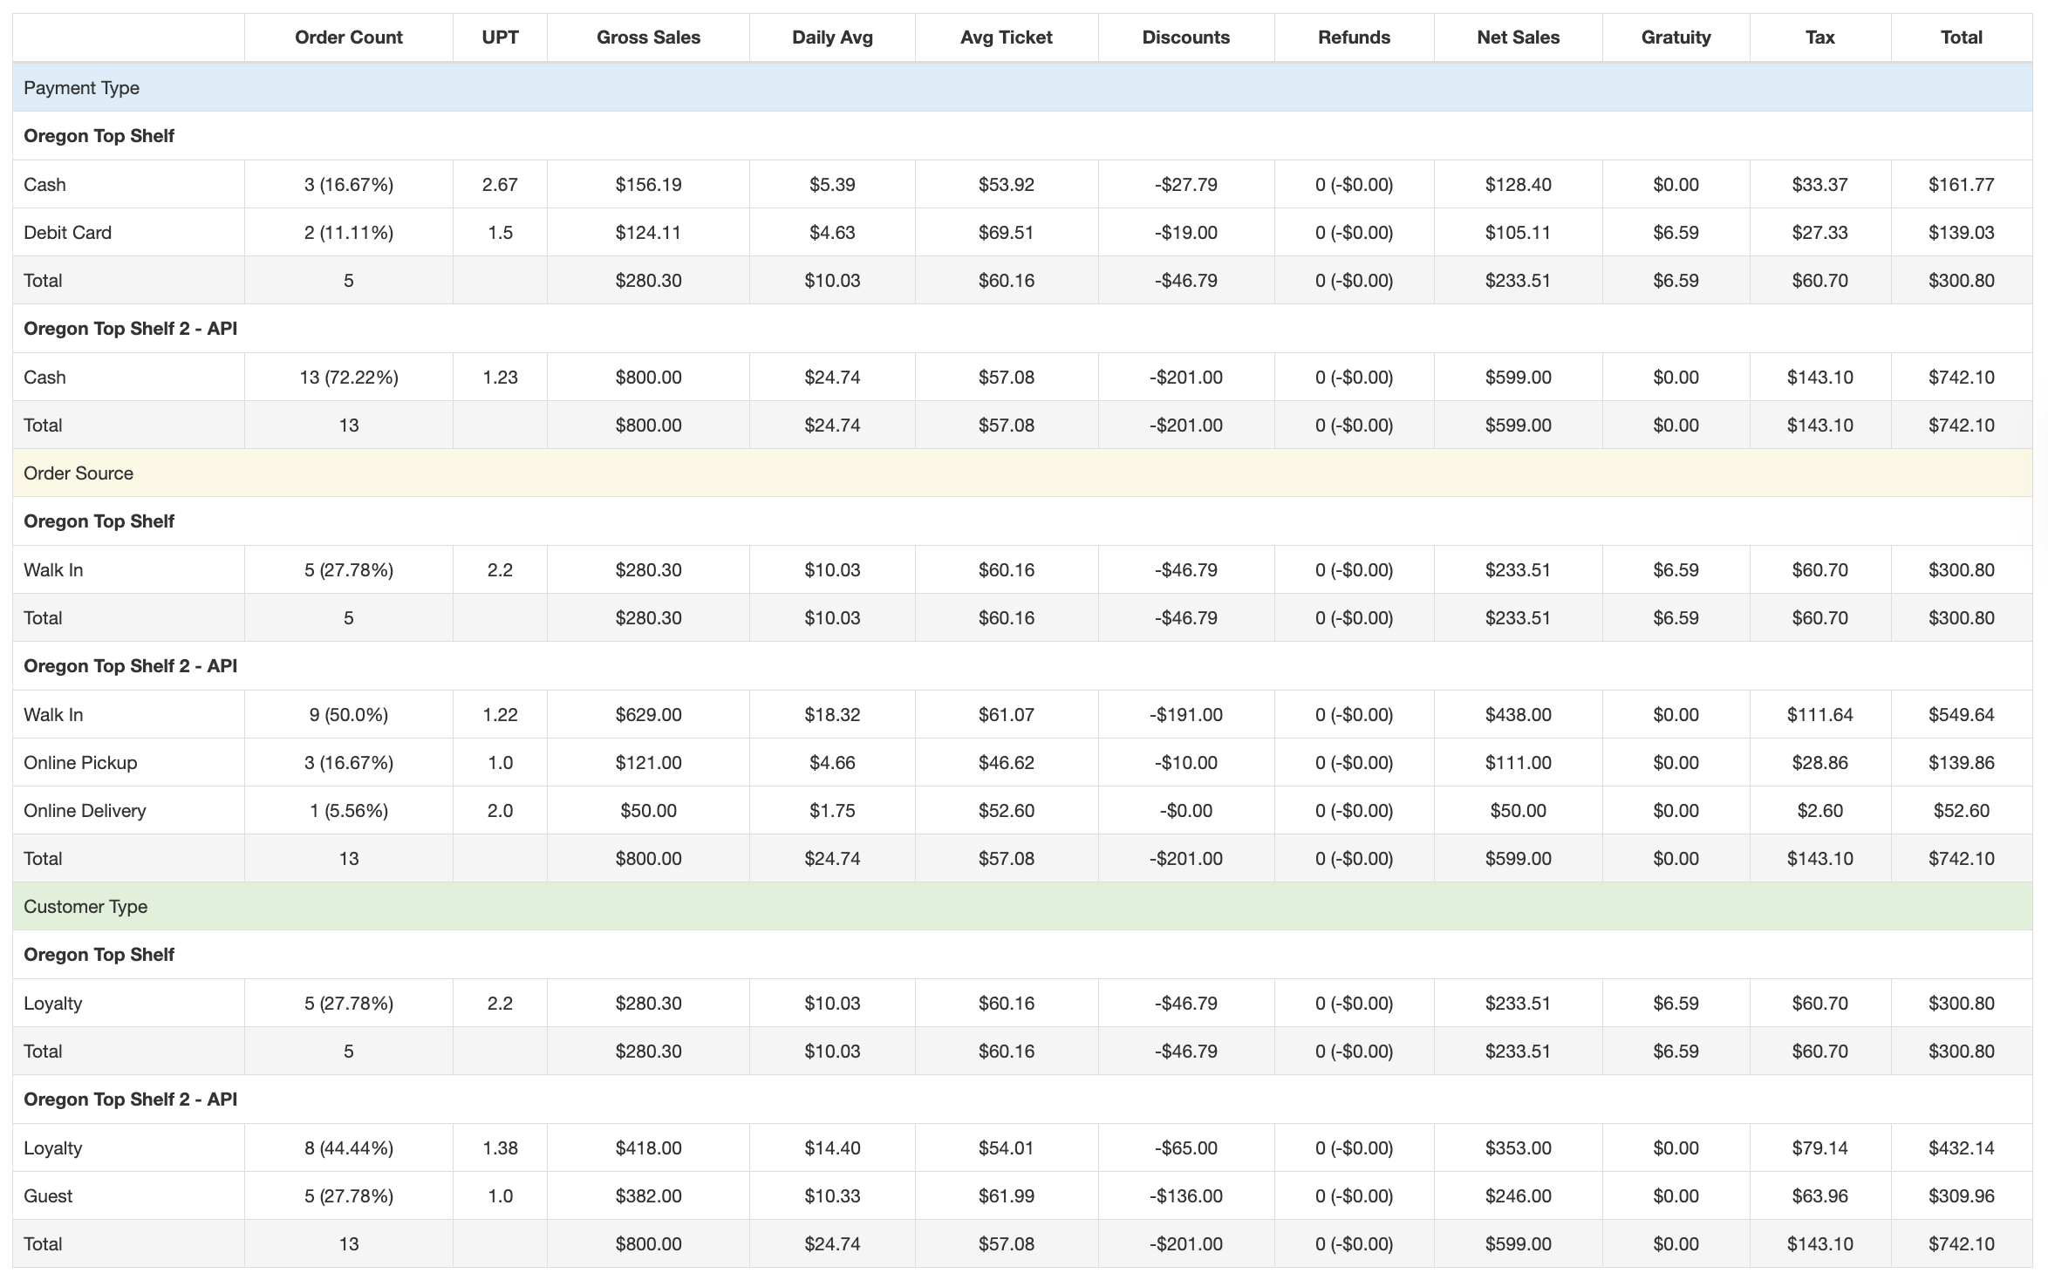
Task: Select the $33.37 Cash tax value
Action: coord(1819,184)
